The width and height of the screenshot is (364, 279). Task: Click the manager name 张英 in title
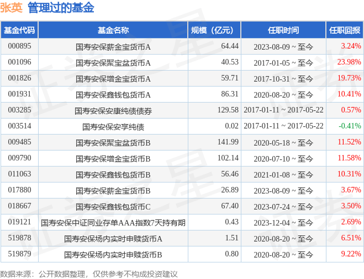pyautogui.click(x=12, y=8)
